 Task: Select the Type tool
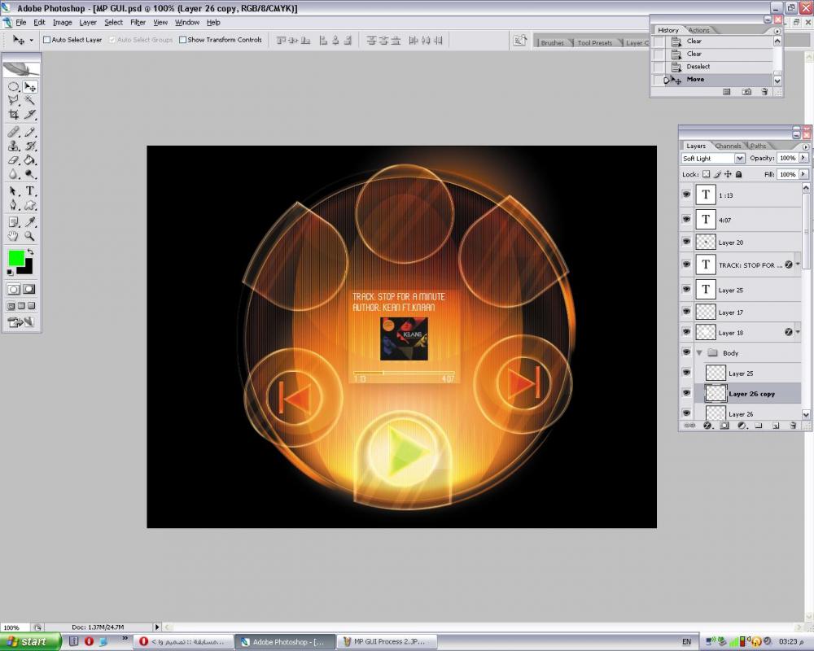tap(30, 191)
